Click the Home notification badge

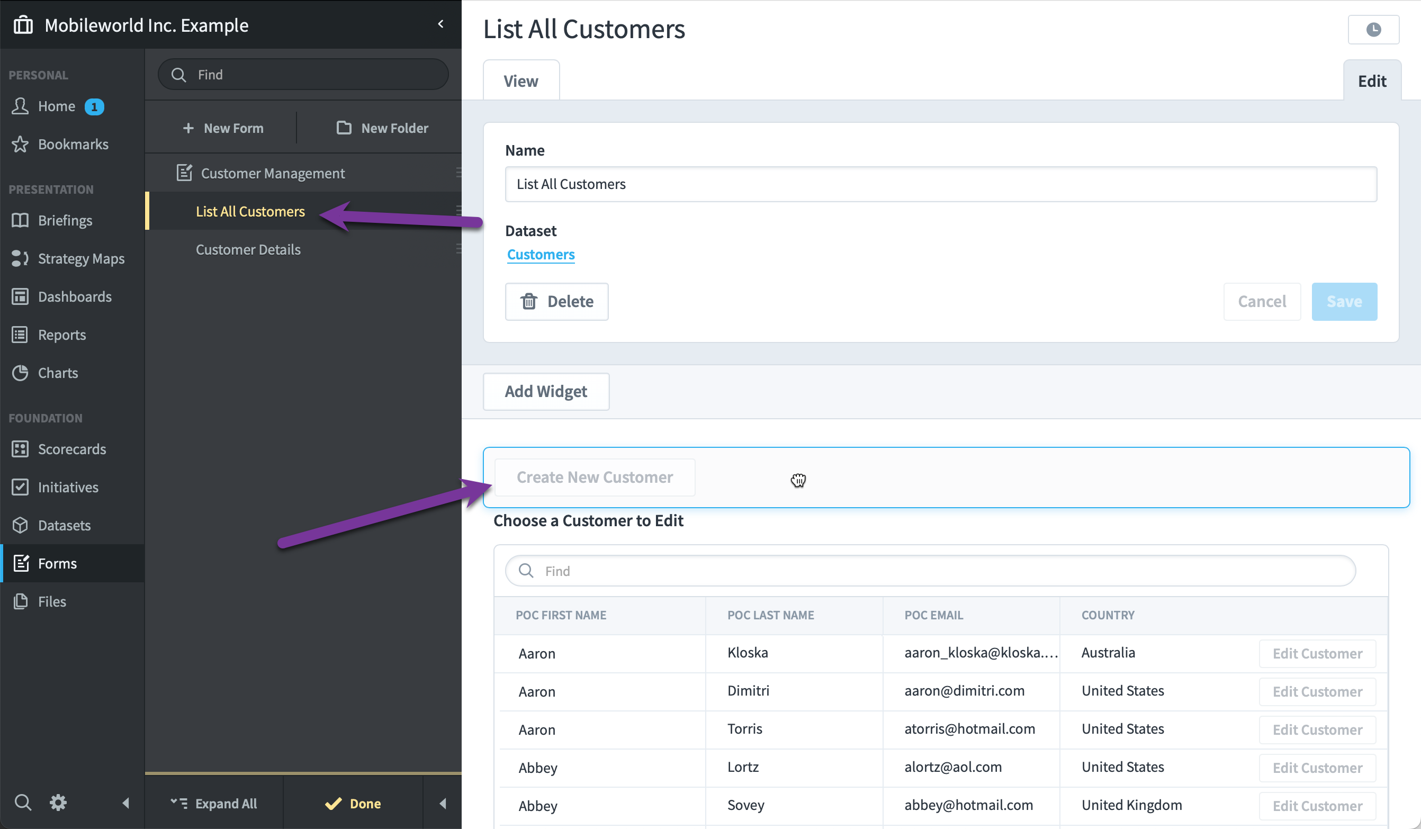(x=94, y=106)
